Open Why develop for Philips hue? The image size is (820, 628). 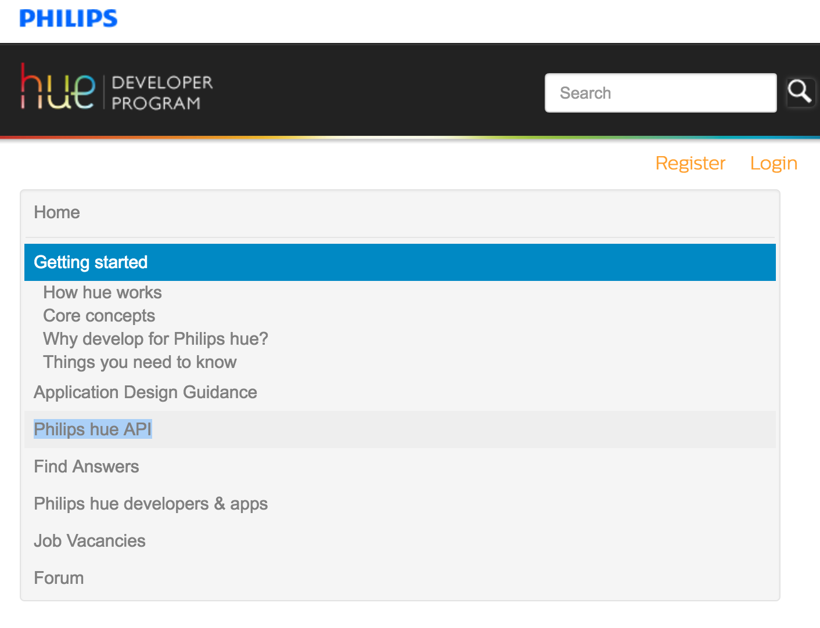(156, 339)
